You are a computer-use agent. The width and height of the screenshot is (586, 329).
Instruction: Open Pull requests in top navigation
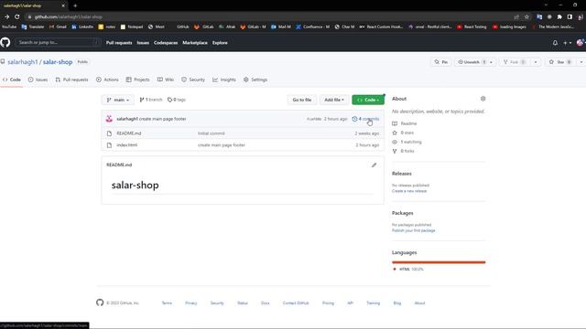119,43
